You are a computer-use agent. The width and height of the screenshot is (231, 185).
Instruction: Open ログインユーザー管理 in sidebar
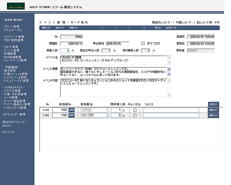coord(14,114)
